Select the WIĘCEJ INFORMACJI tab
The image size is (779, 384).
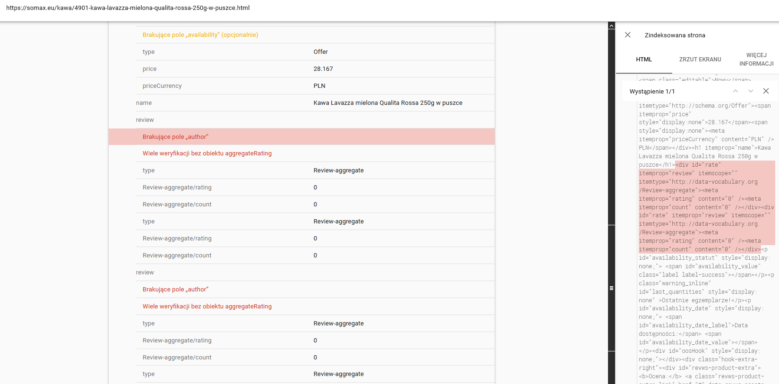756,60
